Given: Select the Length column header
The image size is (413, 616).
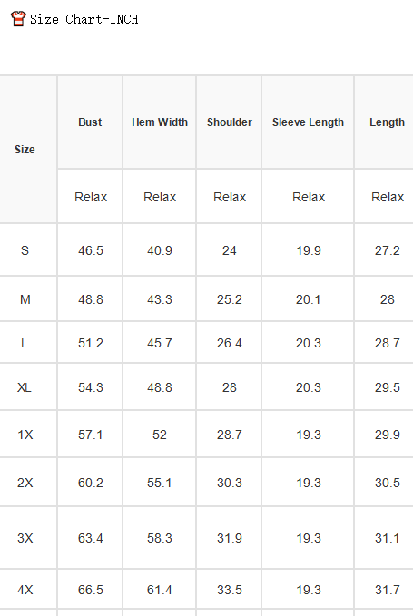Looking at the screenshot, I should [387, 122].
